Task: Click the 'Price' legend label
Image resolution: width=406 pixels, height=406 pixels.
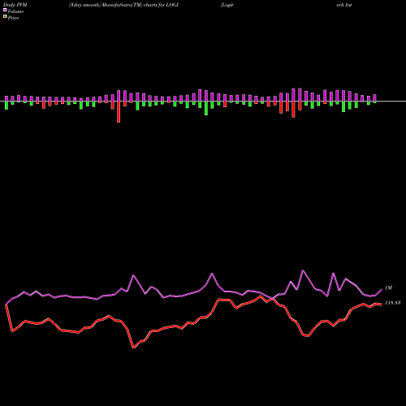Action: pos(13,18)
